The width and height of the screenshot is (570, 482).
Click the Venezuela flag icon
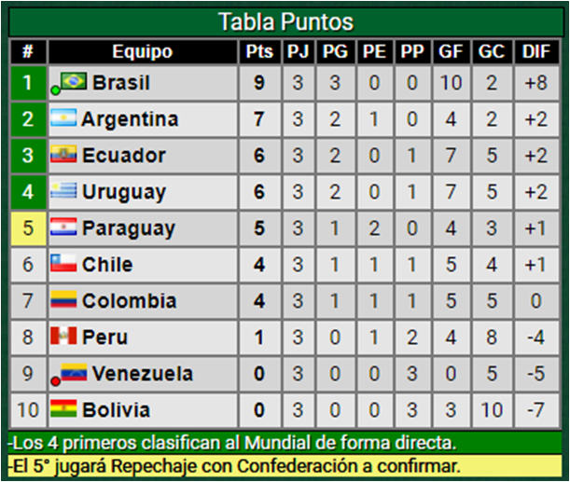pos(75,373)
